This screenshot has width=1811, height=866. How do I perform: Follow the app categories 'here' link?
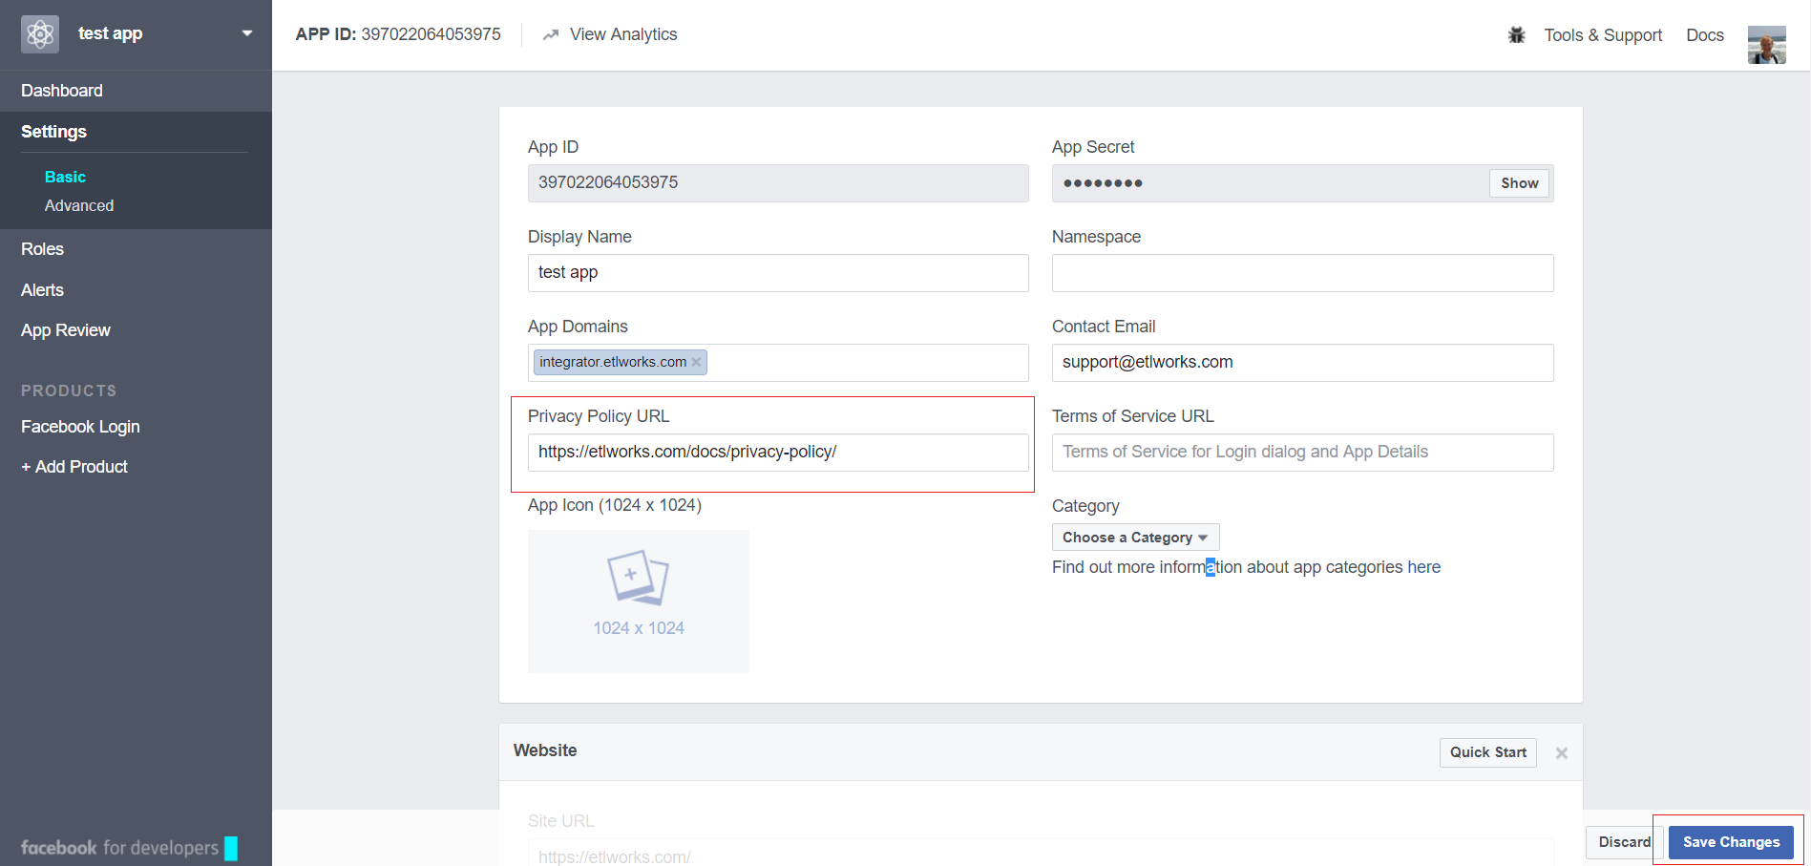(1423, 567)
